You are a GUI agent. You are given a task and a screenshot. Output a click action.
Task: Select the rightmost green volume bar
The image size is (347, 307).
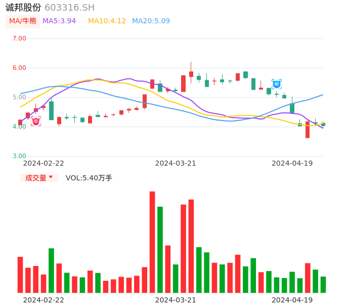click(x=323, y=284)
